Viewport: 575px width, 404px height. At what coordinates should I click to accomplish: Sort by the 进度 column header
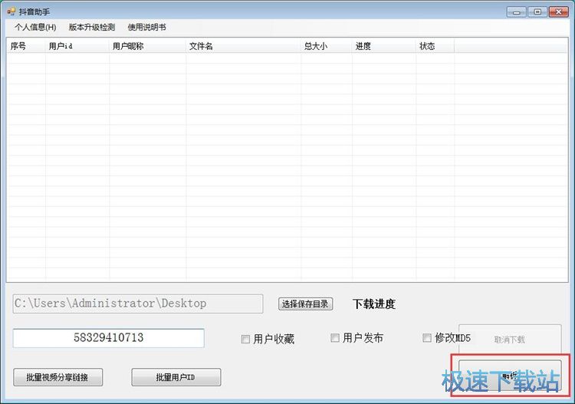[x=384, y=46]
